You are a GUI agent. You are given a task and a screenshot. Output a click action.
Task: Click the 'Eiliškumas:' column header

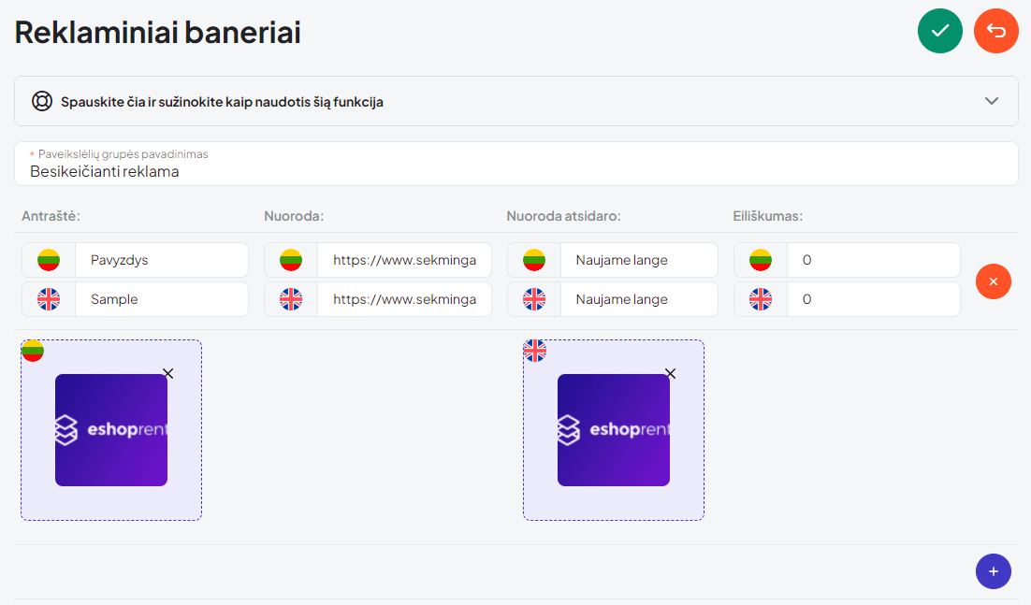coord(768,216)
